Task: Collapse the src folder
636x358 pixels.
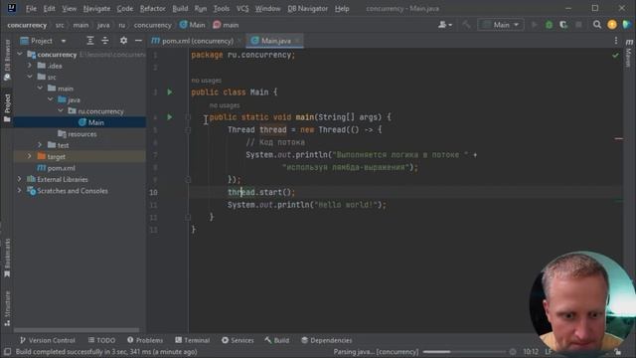Action: [x=30, y=77]
